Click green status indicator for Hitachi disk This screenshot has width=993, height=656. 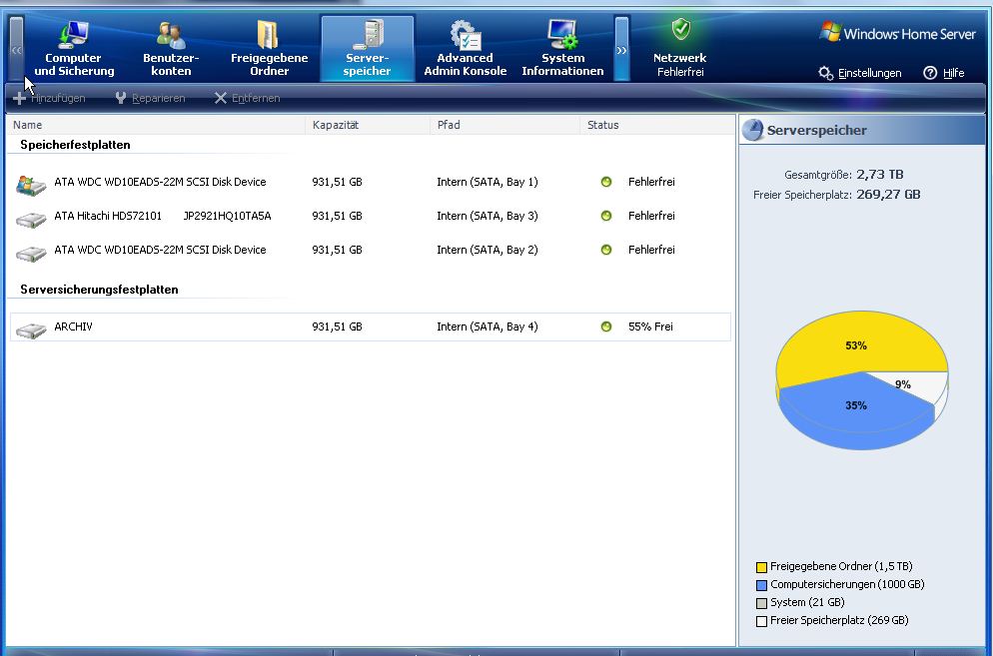click(606, 216)
